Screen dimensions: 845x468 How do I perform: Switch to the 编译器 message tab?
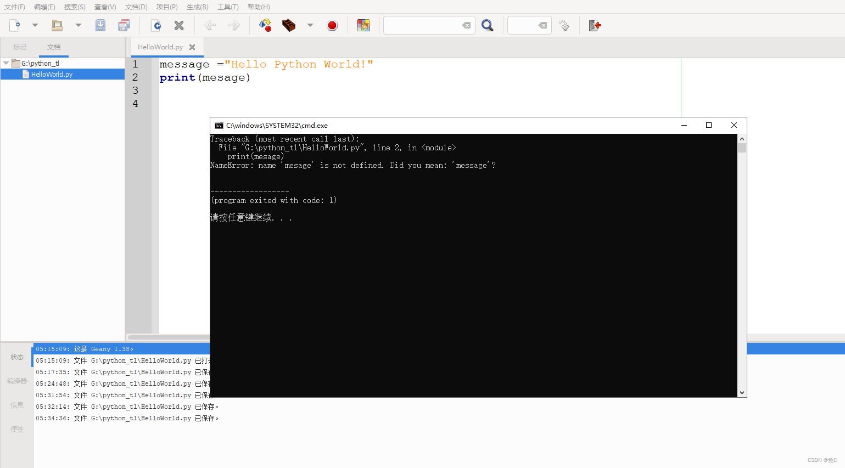point(17,381)
